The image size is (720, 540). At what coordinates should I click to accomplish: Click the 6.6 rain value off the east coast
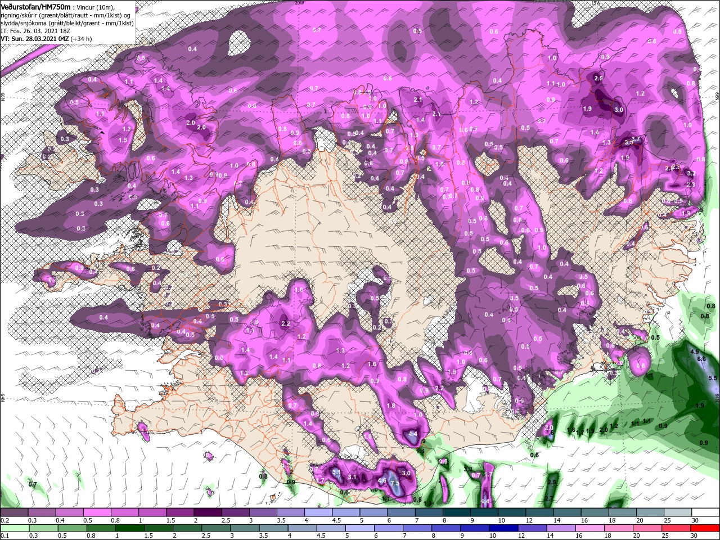(x=701, y=359)
